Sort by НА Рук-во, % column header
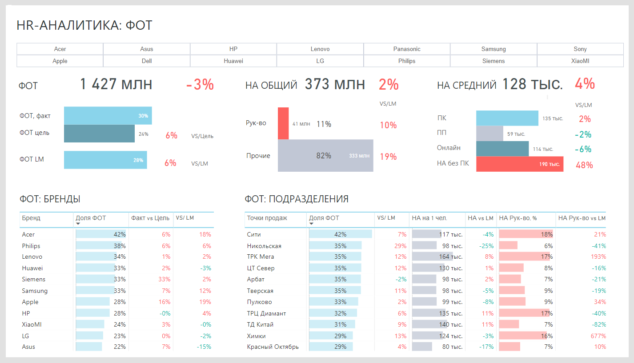This screenshot has height=363, width=634. click(518, 218)
